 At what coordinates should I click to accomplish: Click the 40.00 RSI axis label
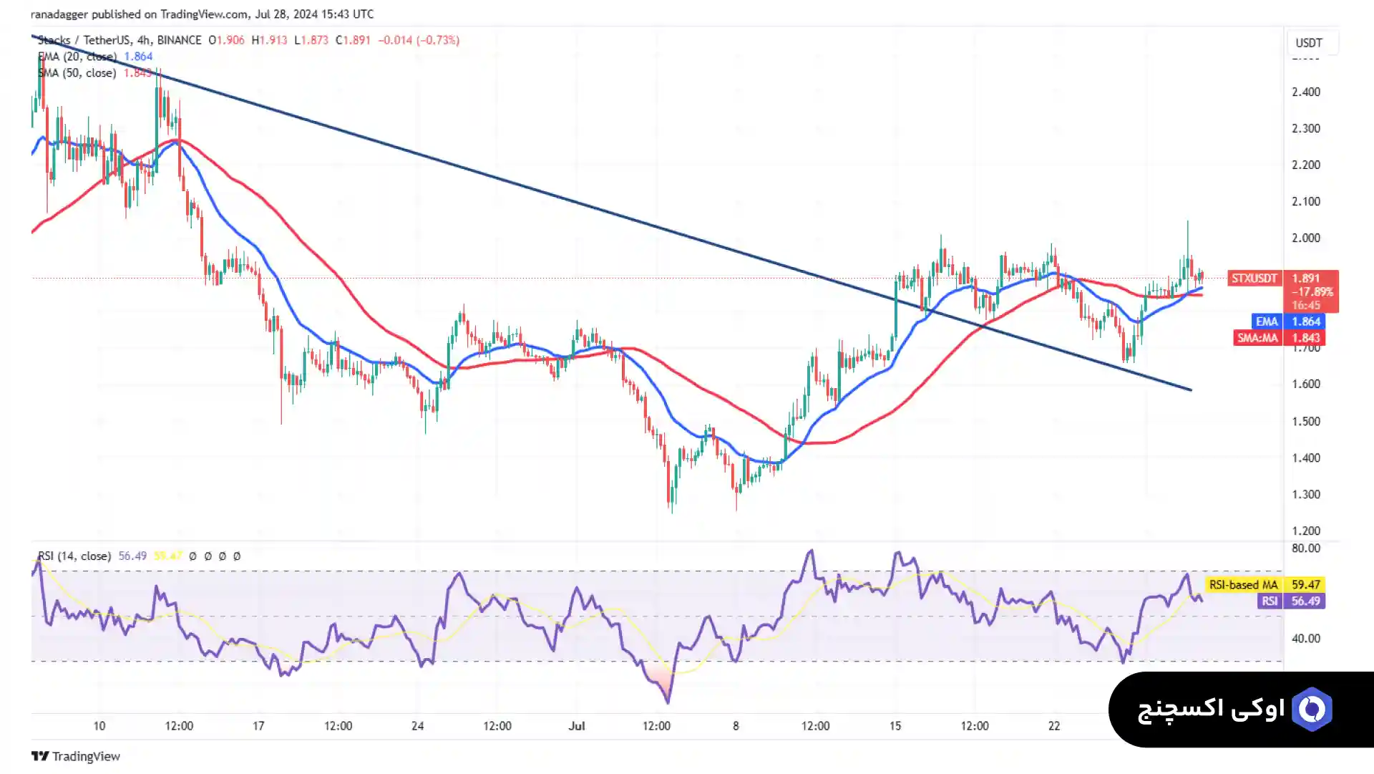1306,638
